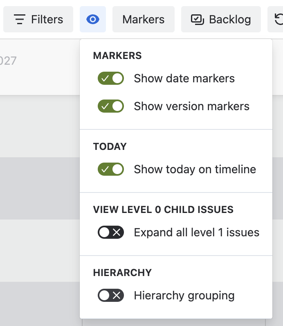
Task: Click the VIEW LEVEL 0 CHILD ISSUES heading
Action: click(x=163, y=210)
